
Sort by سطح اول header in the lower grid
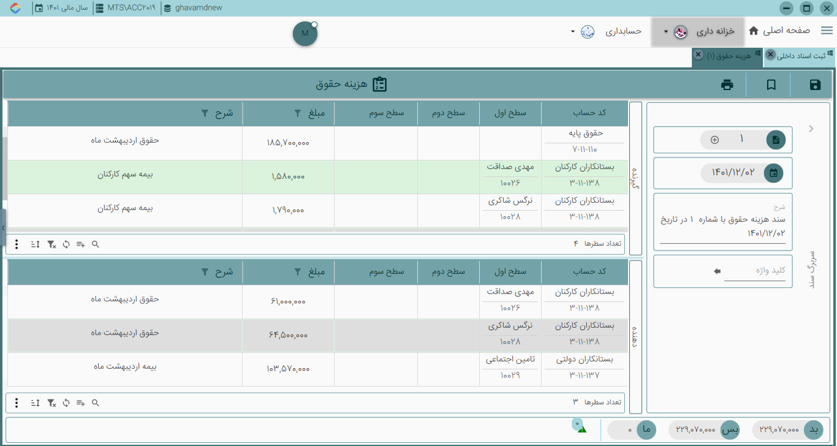[510, 271]
